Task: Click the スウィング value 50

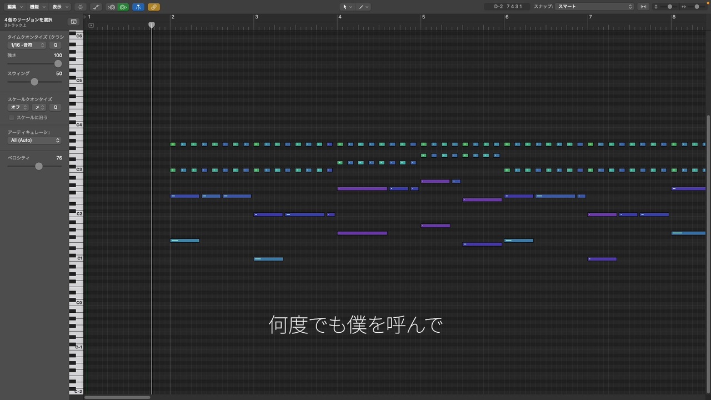Action: coord(59,73)
